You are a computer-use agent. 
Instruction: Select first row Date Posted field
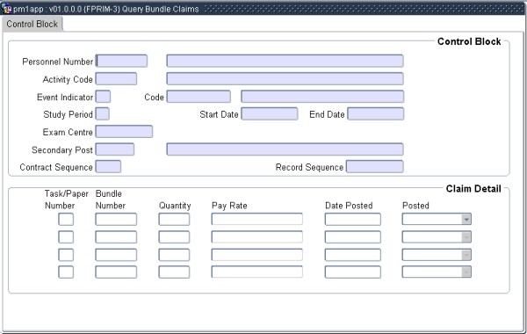pyautogui.click(x=353, y=220)
